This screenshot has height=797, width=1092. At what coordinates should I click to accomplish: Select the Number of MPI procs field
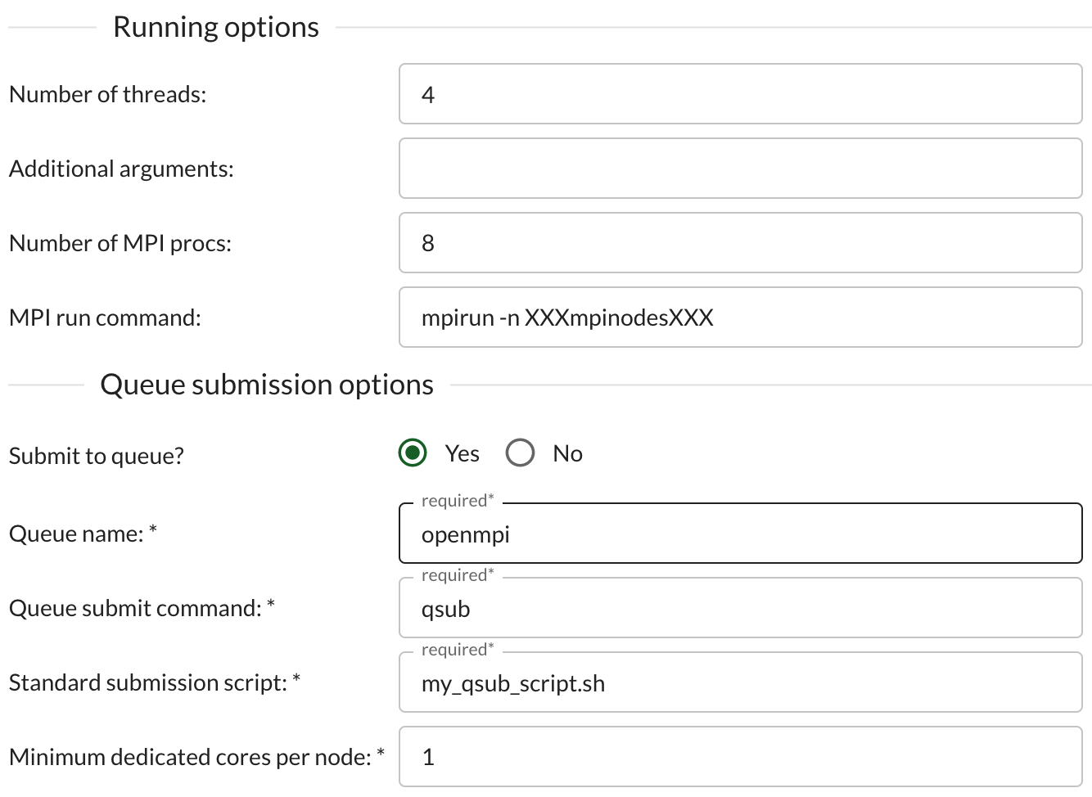coord(737,242)
